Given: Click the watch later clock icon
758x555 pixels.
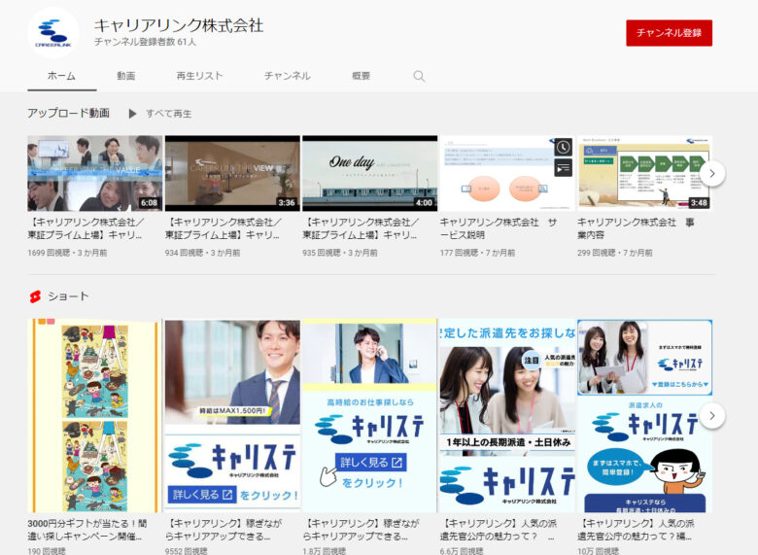Looking at the screenshot, I should click(x=564, y=147).
